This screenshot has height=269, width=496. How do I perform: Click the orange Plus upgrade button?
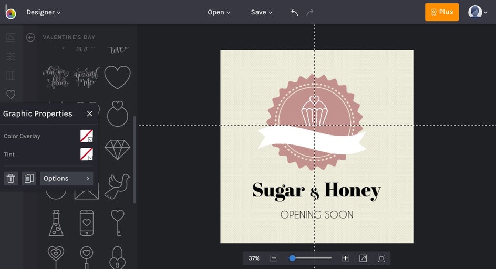441,12
